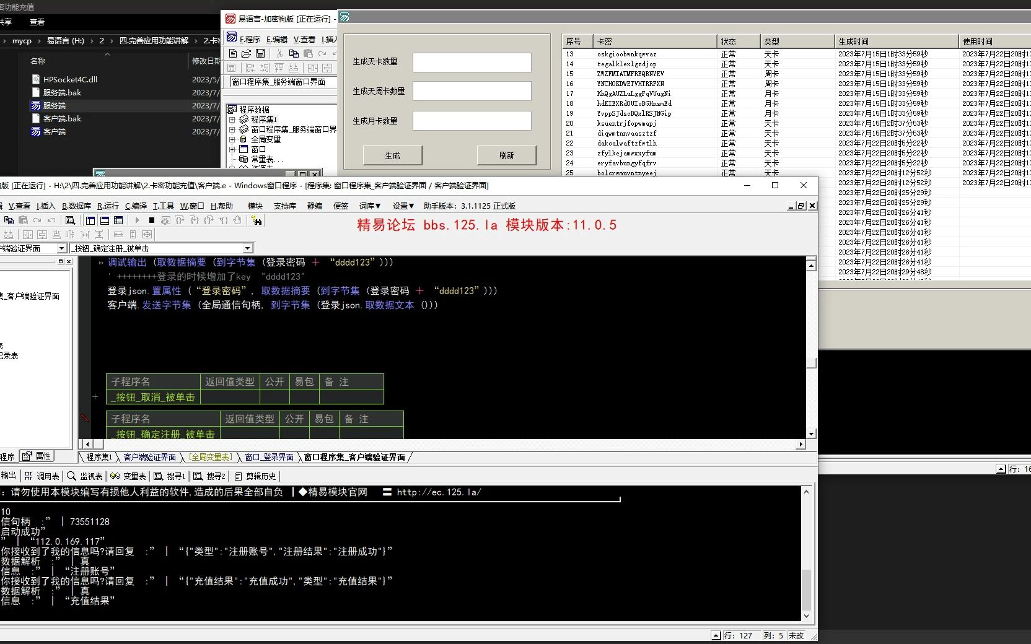Expand the _按钮_取消_被单击 collapsed subroutine plus sign
Screen dimensions: 1031x644
[95, 397]
